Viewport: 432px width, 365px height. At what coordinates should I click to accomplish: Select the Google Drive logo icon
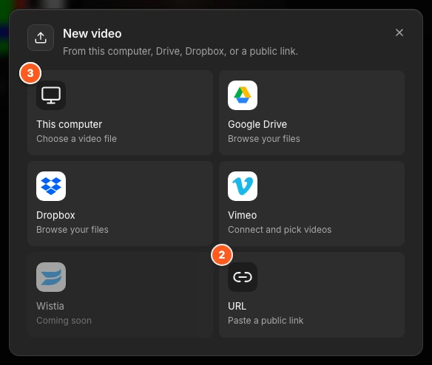(243, 95)
